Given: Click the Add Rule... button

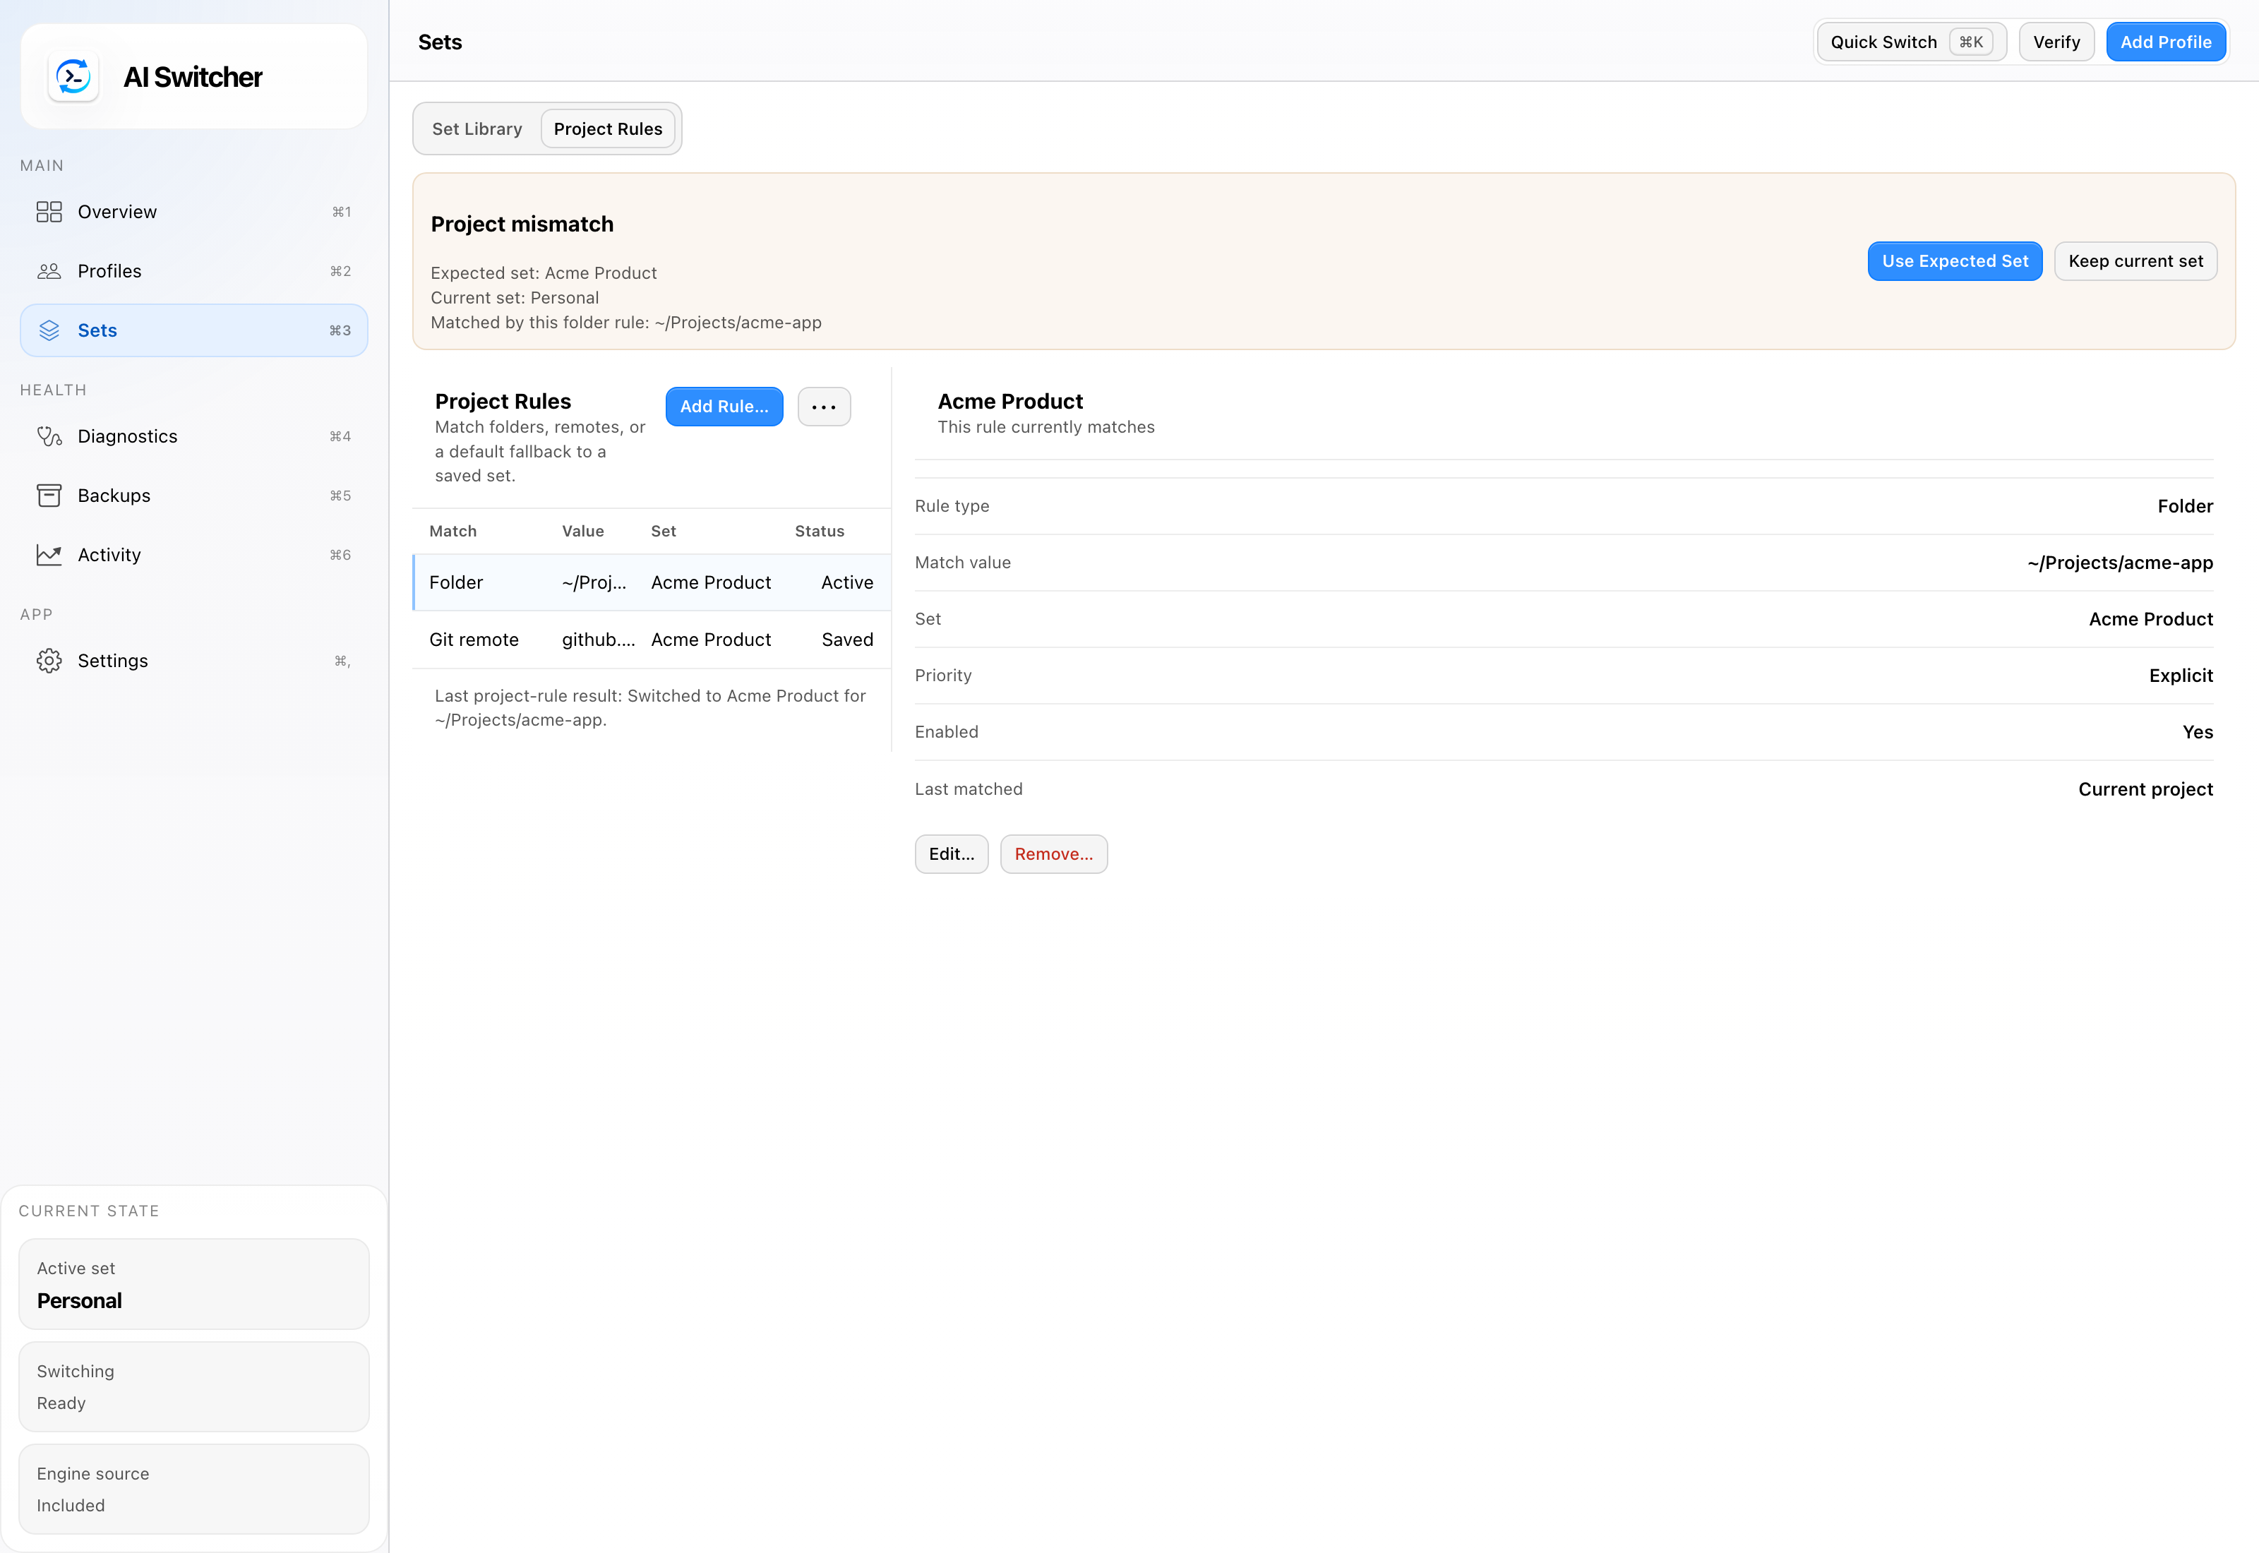Looking at the screenshot, I should [724, 407].
